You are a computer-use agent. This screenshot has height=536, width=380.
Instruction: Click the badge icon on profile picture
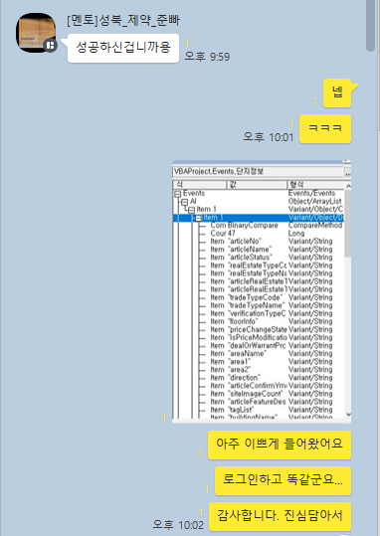[x=51, y=45]
